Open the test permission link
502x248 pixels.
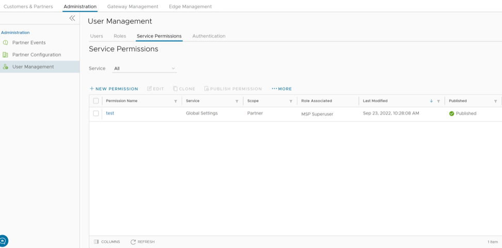(110, 113)
